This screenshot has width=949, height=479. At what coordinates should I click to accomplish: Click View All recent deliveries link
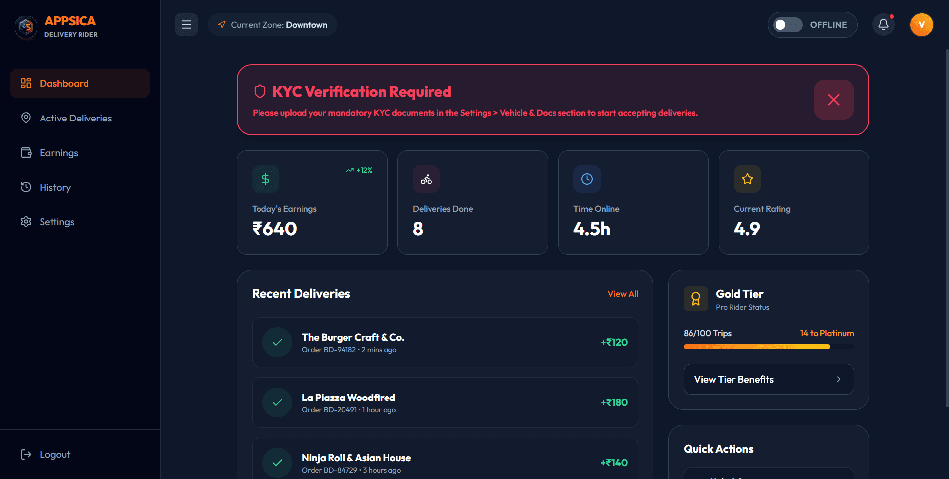623,294
